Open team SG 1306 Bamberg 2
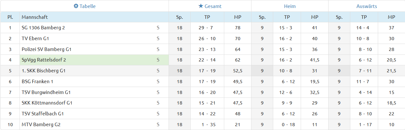Screen dimensions: 405x130 [43, 28]
